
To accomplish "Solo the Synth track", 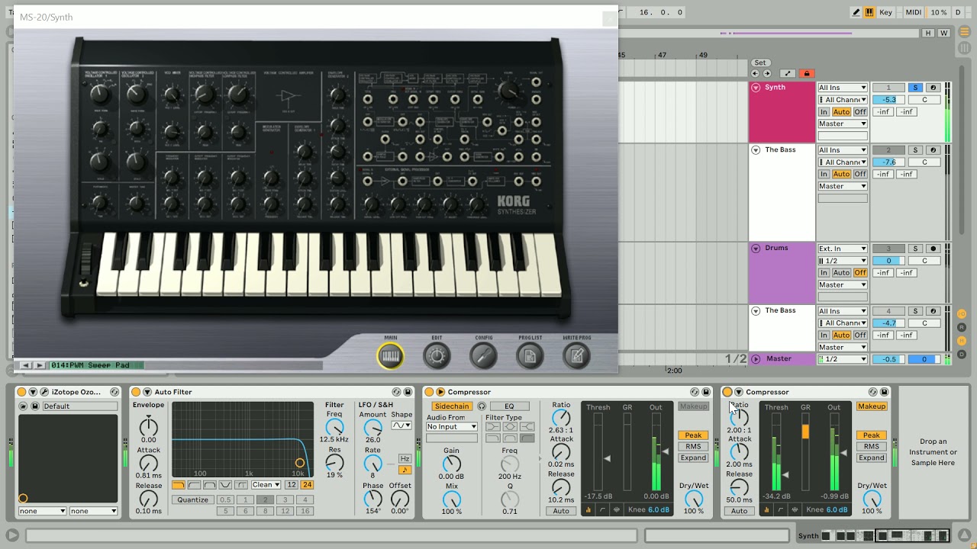I will [916, 88].
